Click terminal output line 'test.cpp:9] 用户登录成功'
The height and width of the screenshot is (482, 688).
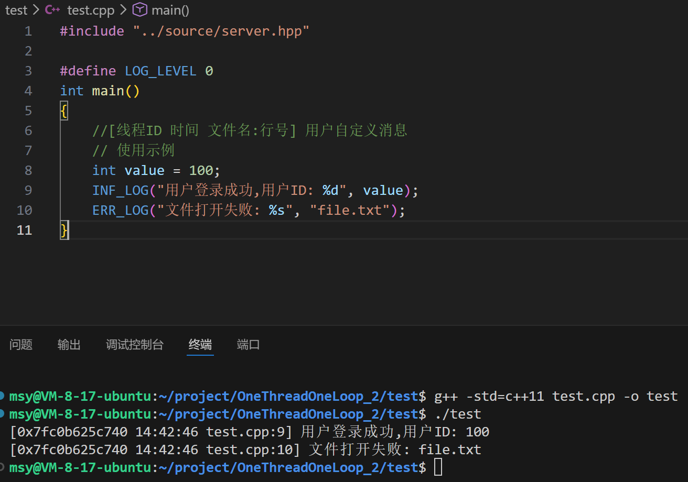click(250, 432)
